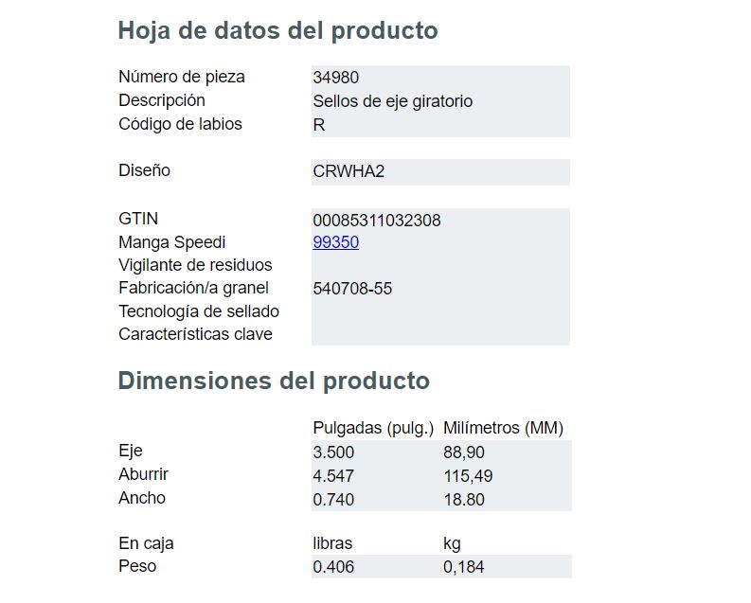Select the width inch value 0.740
The height and width of the screenshot is (603, 751).
click(x=333, y=500)
